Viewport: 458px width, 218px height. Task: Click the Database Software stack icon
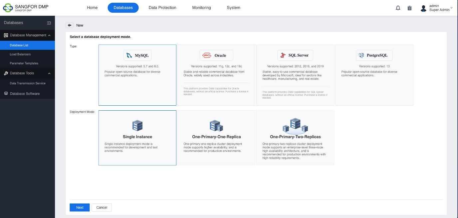click(x=6, y=94)
